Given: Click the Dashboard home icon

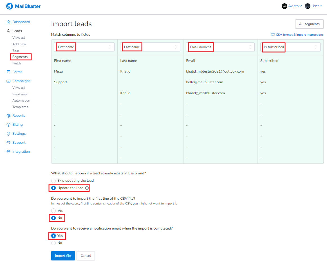Looking at the screenshot, I should (x=8, y=22).
